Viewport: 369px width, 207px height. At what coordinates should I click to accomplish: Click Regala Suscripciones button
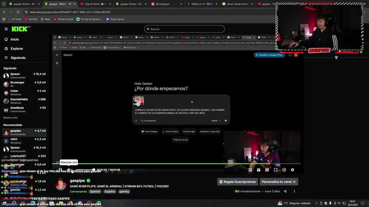(238, 182)
